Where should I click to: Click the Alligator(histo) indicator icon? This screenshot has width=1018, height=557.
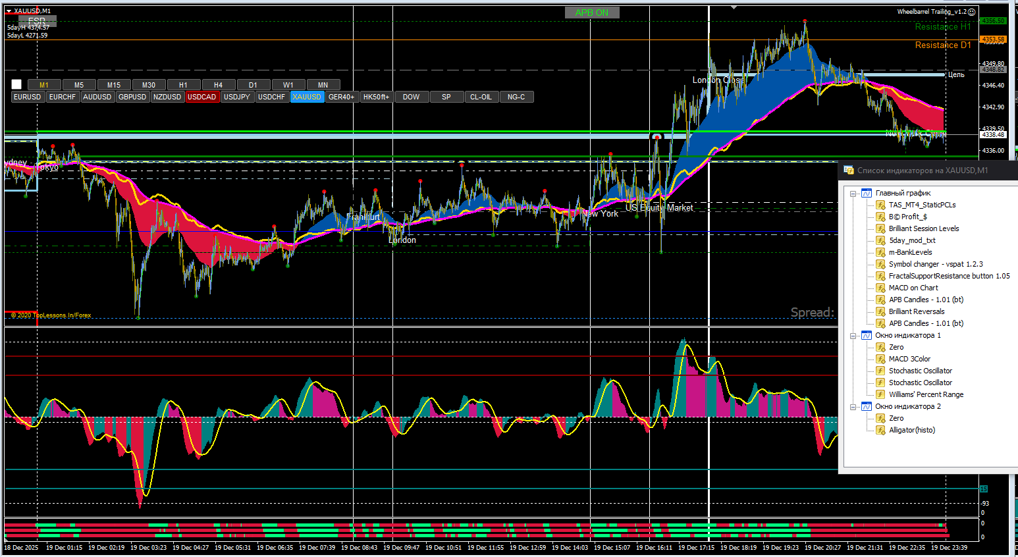pyautogui.click(x=880, y=430)
